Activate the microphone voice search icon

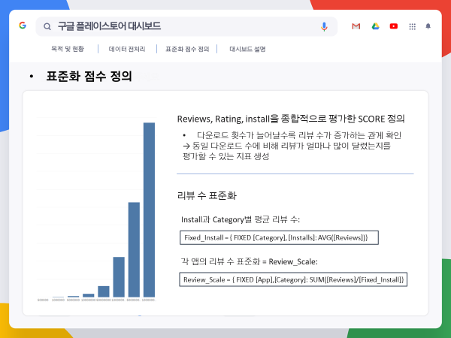(x=324, y=26)
